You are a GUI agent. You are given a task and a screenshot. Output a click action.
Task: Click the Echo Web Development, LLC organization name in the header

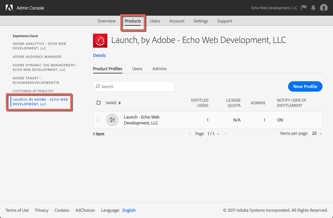click(274, 8)
